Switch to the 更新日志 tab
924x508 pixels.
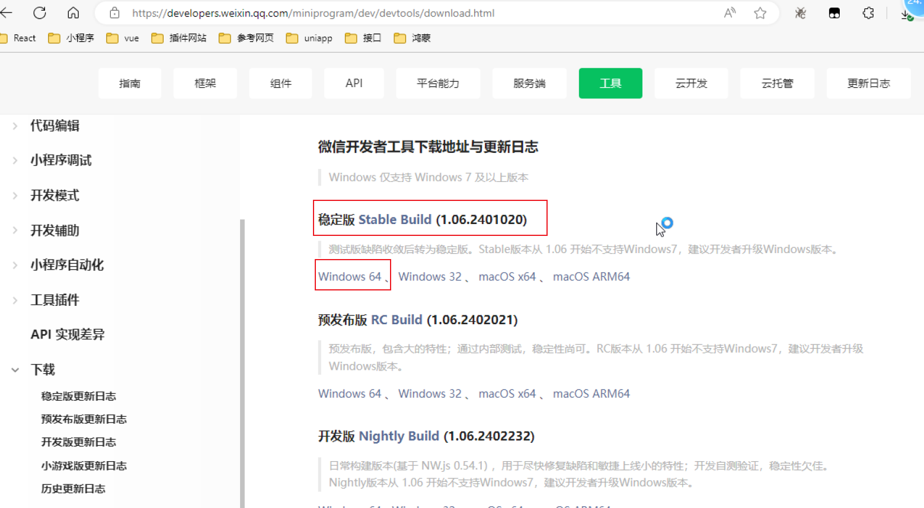click(x=868, y=83)
